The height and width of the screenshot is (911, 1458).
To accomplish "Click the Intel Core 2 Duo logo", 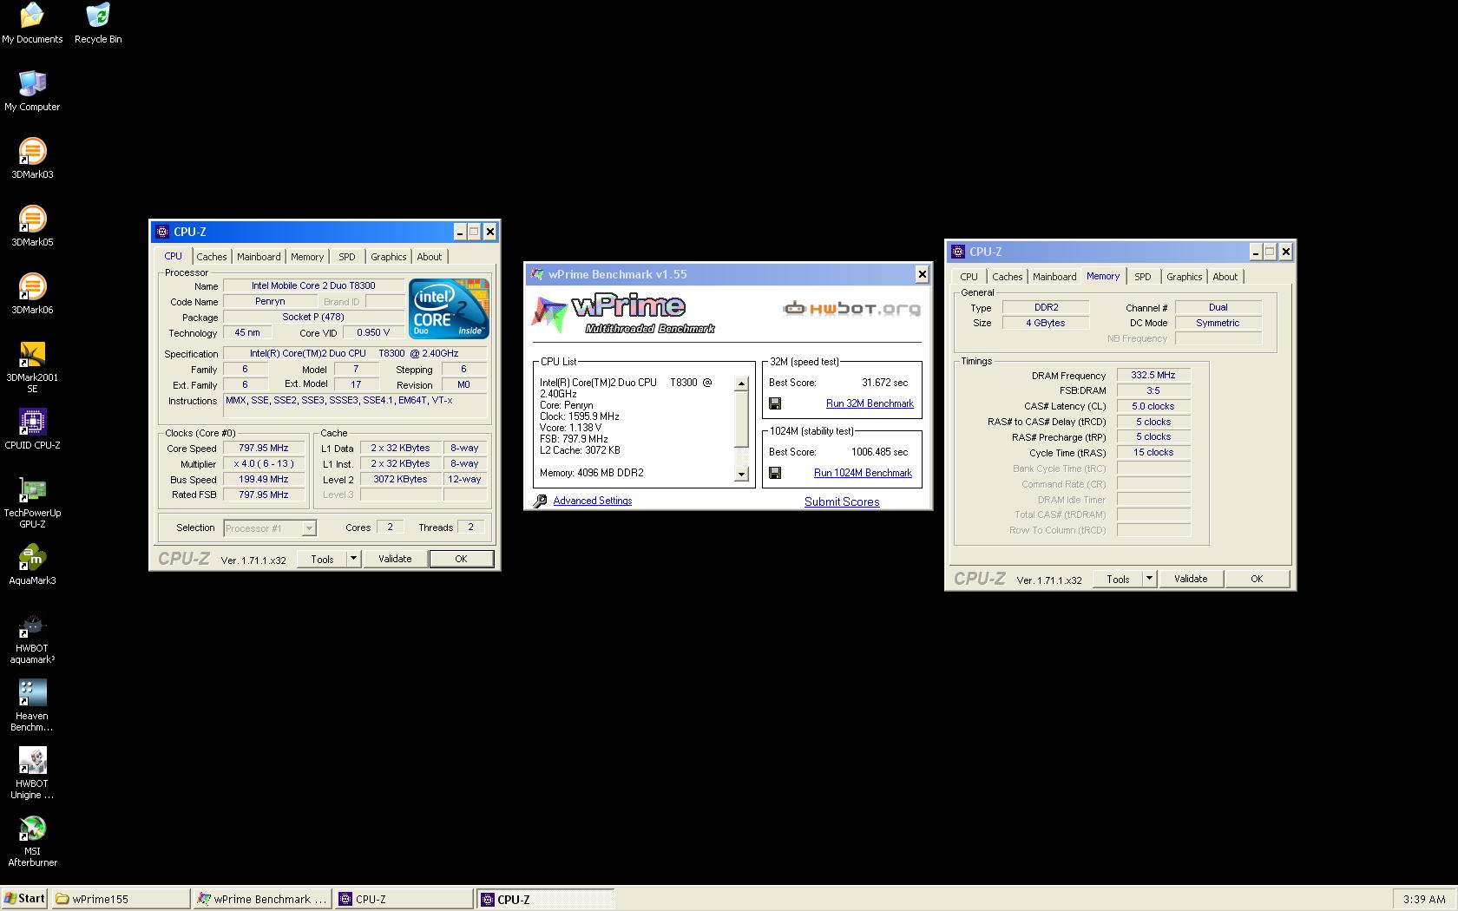I will [x=449, y=308].
